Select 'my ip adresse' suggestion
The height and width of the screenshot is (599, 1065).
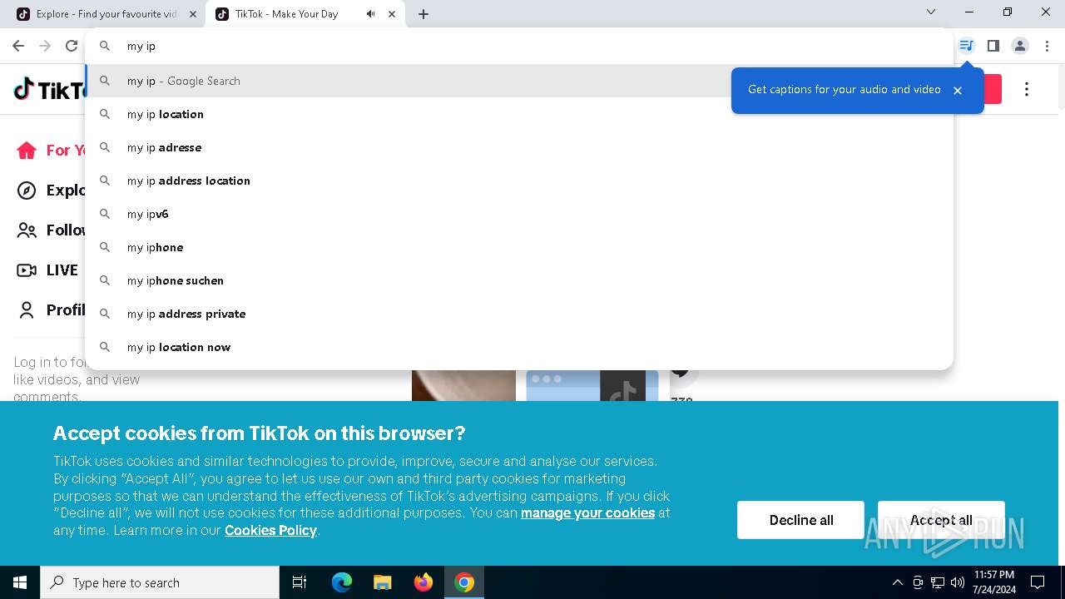click(x=518, y=147)
